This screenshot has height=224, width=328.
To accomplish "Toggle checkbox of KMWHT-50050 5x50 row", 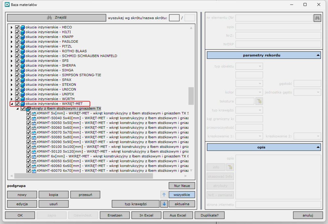I will (29, 123).
